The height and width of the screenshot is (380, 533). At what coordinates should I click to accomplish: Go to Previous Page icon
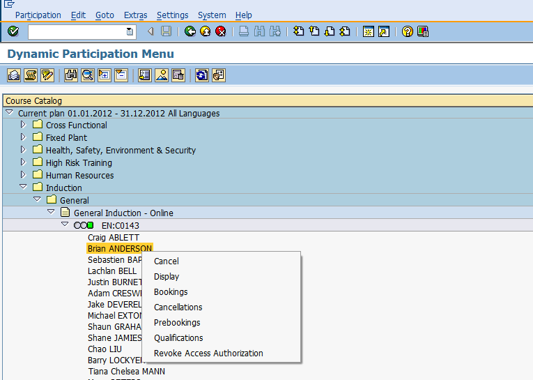point(314,31)
